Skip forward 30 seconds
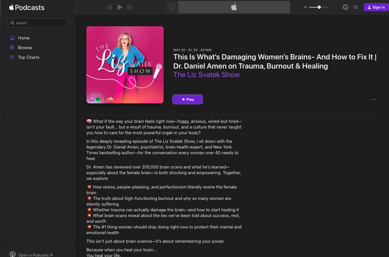The width and height of the screenshot is (389, 257). pos(129,7)
